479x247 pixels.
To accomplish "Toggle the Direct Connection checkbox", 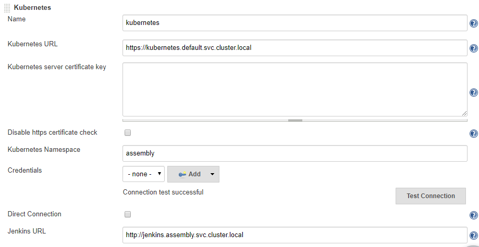I will (x=128, y=214).
